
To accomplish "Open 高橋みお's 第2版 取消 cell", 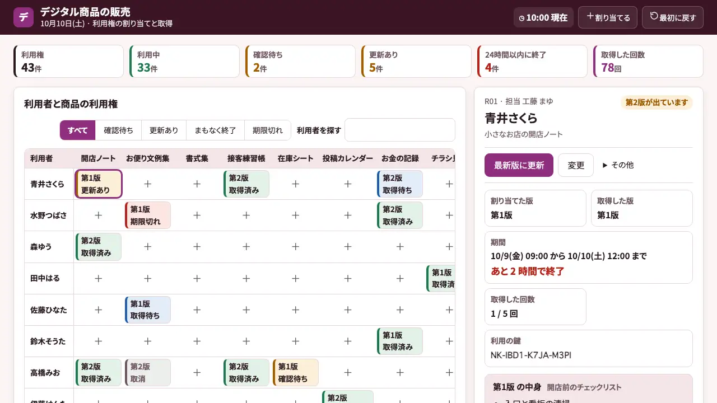I will point(148,373).
